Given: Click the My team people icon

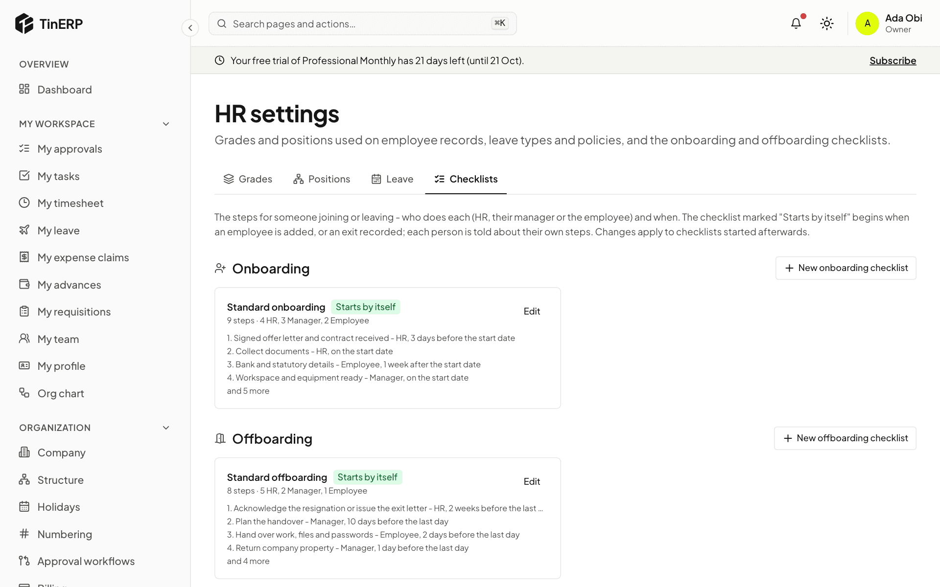Looking at the screenshot, I should point(24,339).
